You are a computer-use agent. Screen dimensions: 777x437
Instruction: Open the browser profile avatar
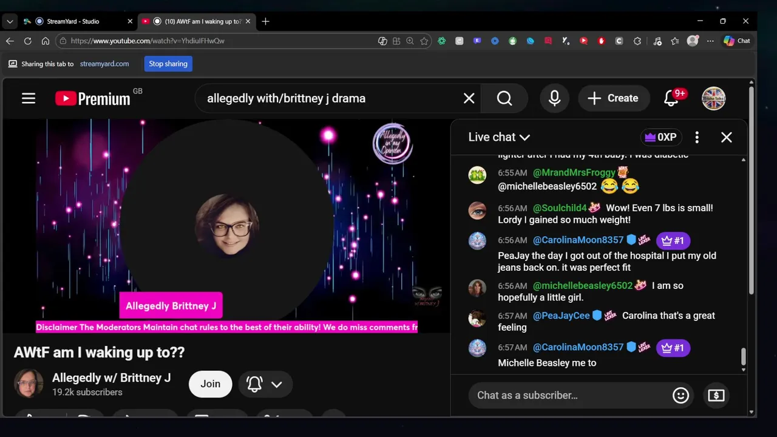(693, 41)
